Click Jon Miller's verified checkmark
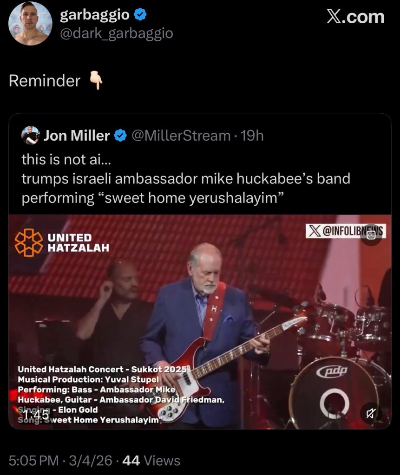Image resolution: width=400 pixels, height=475 pixels. click(x=121, y=135)
